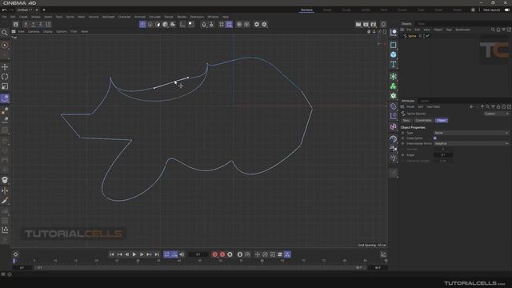Screen dimensions: 512x288
Task: Open the MoGraph menu
Action: coord(109,17)
